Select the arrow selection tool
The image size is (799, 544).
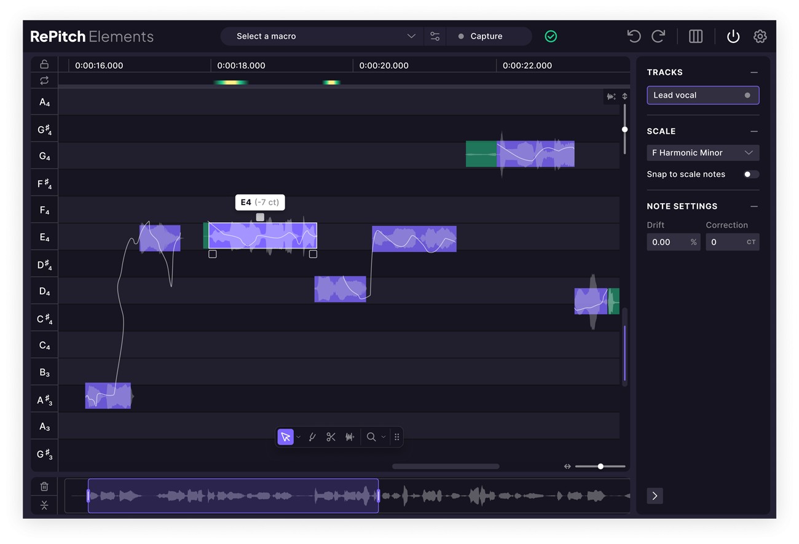[285, 437]
